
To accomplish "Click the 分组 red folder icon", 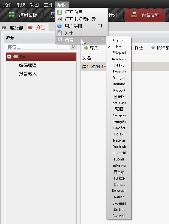I will (x=30, y=27).
